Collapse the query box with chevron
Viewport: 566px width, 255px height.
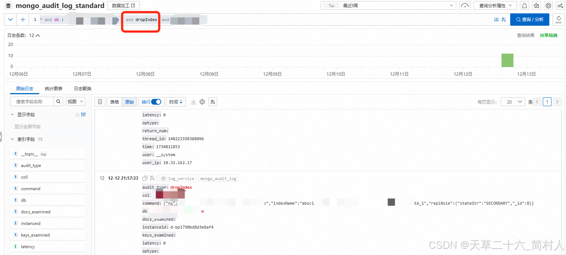(10, 20)
